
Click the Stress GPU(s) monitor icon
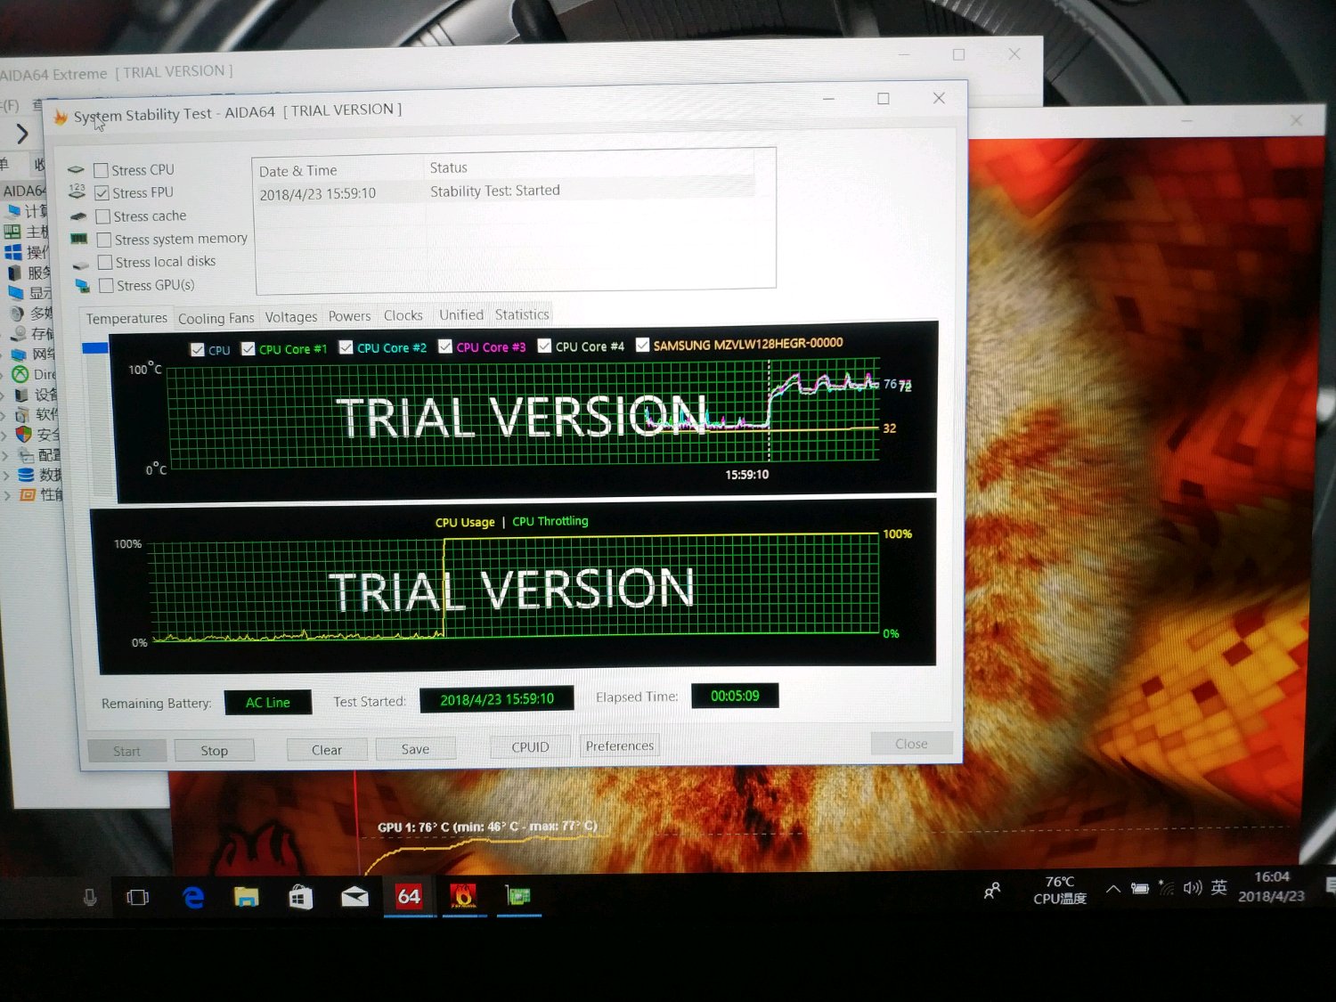[83, 286]
